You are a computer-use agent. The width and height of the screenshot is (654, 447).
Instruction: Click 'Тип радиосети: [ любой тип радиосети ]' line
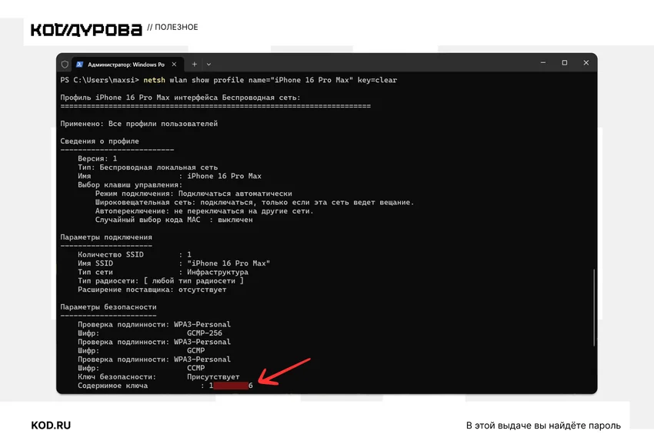161,281
